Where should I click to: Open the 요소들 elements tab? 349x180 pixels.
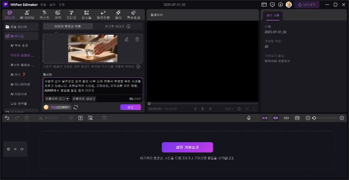click(86, 15)
